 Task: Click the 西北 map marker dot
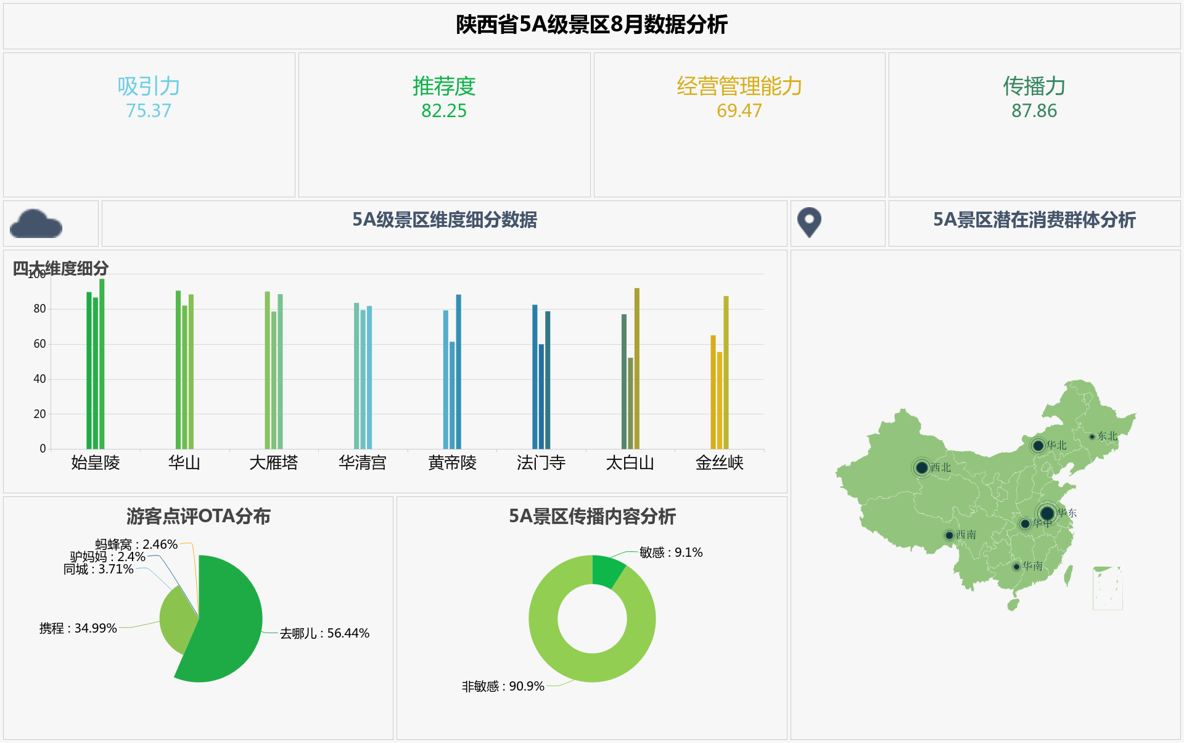pyautogui.click(x=922, y=467)
